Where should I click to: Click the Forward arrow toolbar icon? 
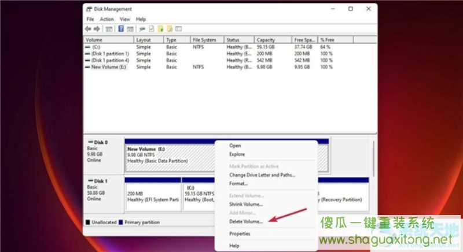[x=97, y=29]
